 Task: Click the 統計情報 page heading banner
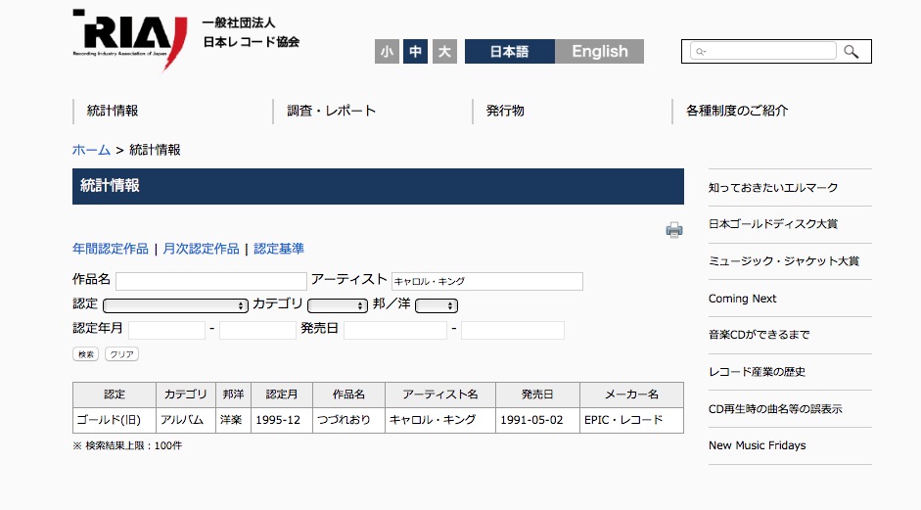coord(378,186)
